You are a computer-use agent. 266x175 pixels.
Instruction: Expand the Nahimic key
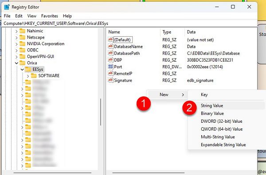coord(16,31)
